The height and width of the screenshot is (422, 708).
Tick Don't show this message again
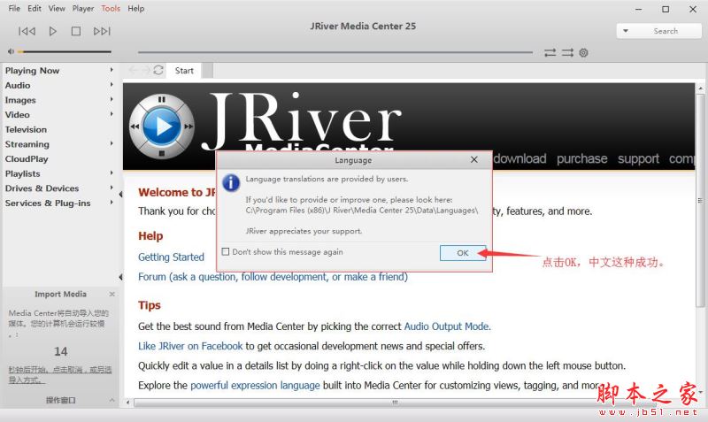[x=226, y=252]
